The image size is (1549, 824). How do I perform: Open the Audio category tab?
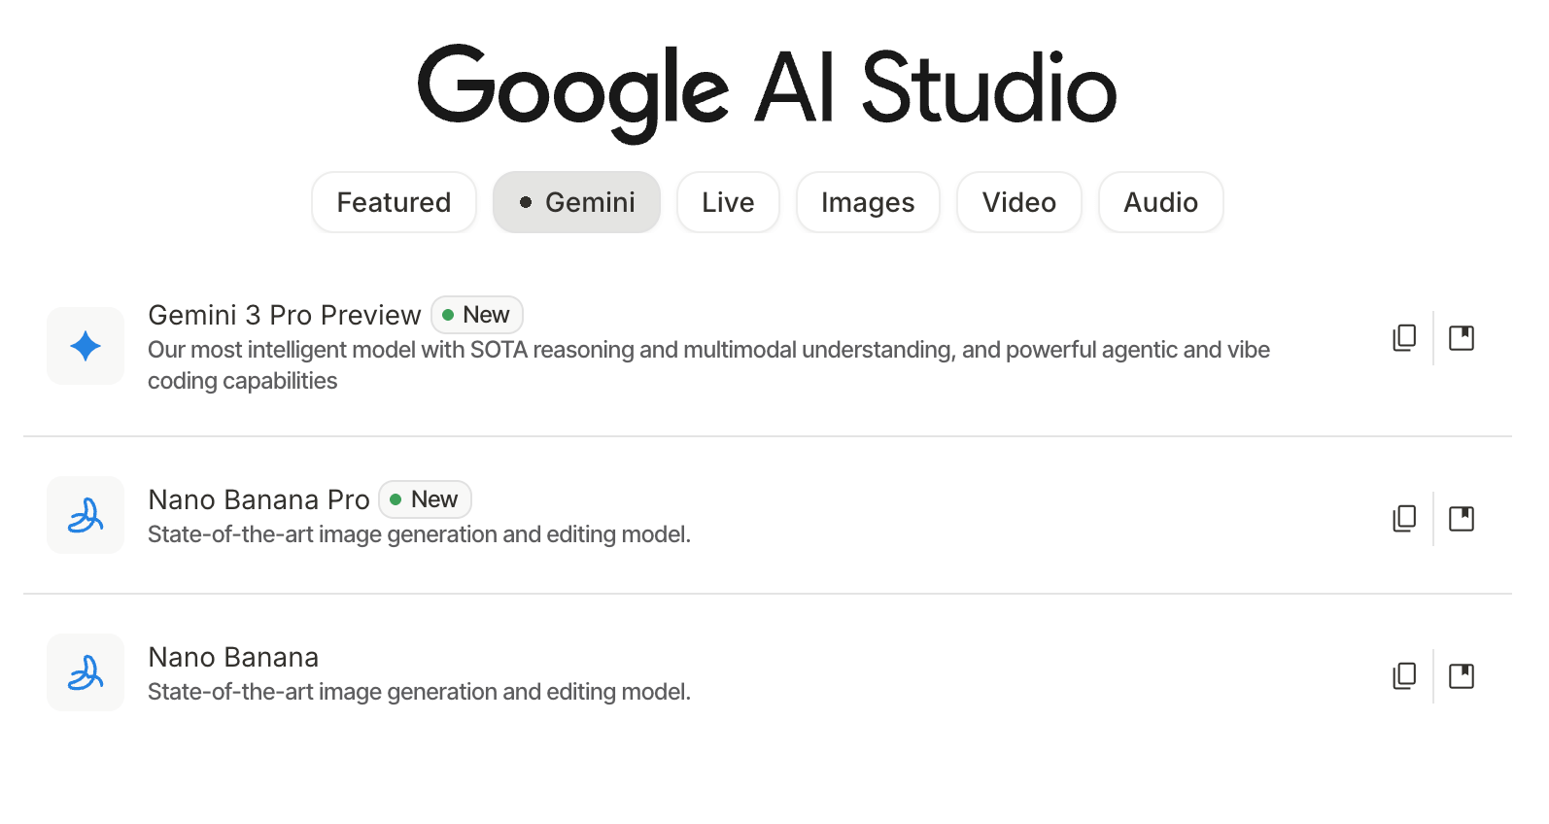pos(1160,202)
